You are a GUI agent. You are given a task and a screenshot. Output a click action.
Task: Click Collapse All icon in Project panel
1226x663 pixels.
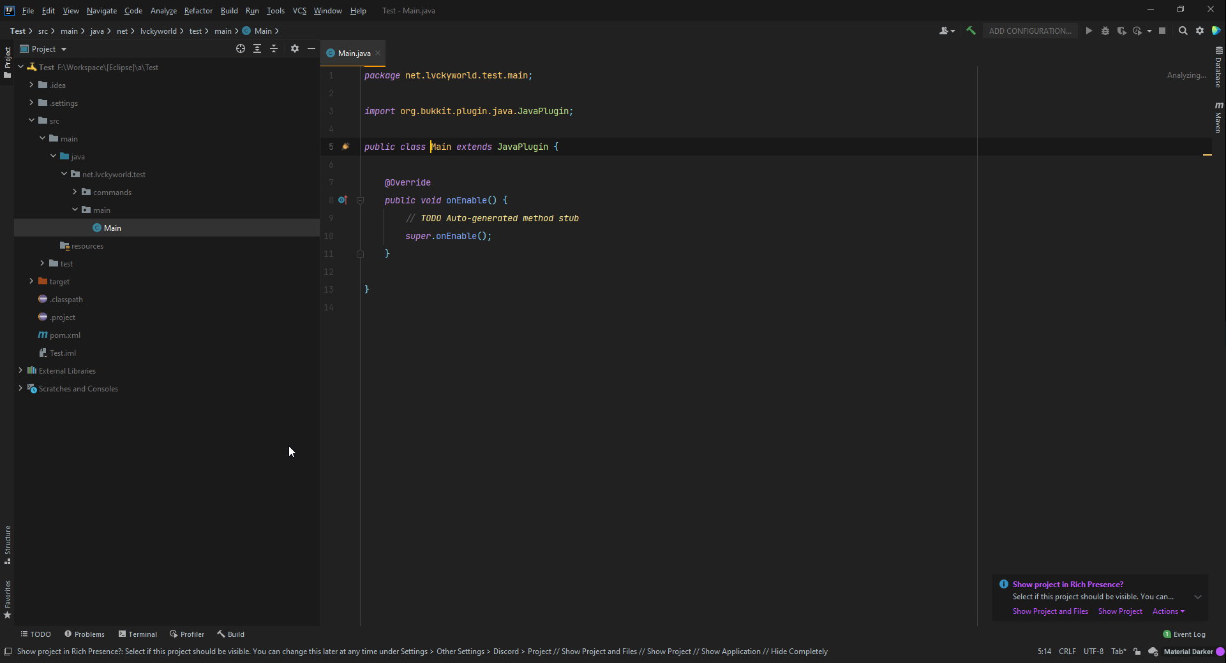[x=274, y=48]
